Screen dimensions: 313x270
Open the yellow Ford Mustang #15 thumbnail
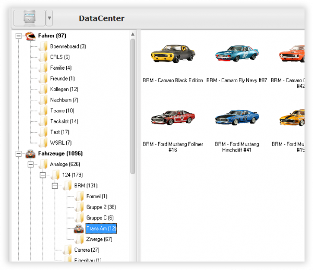point(292,118)
